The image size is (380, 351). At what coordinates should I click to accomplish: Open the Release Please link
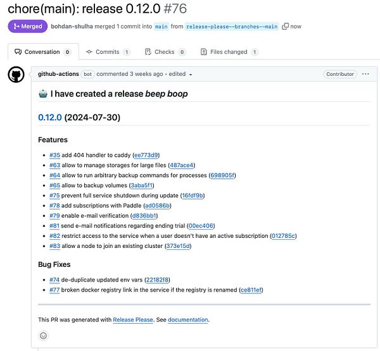tap(133, 320)
